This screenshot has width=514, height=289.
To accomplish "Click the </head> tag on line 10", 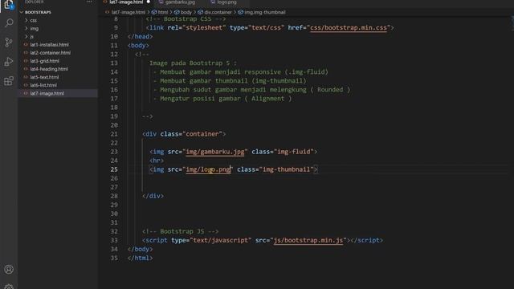I will [x=140, y=37].
